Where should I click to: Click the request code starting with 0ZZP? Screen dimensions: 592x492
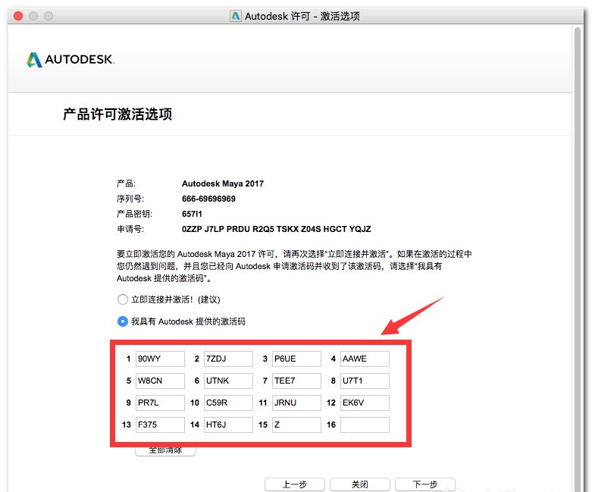(x=277, y=229)
